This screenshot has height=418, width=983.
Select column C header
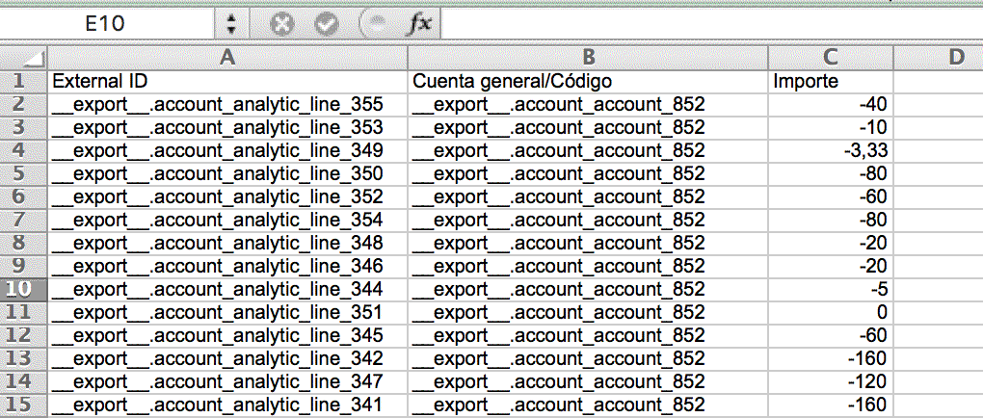(x=831, y=58)
